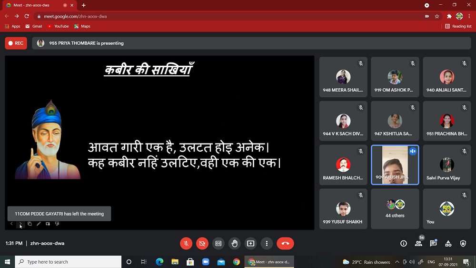The height and width of the screenshot is (268, 476).
Task: Click the 44 others participant tile
Action: (395, 209)
